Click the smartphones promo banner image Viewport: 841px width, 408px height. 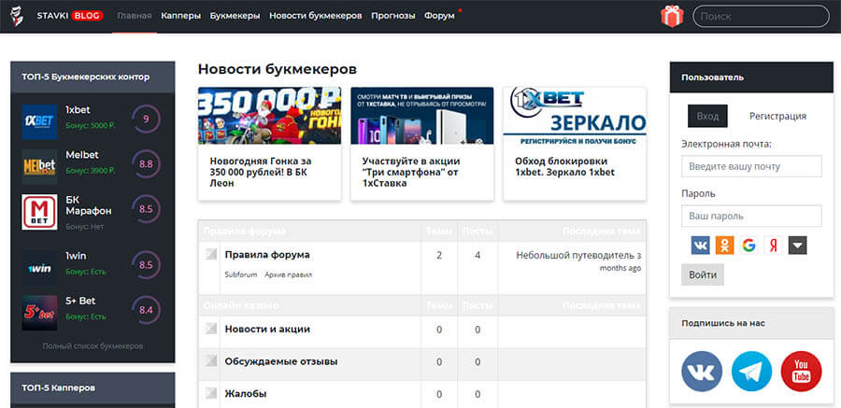click(422, 116)
